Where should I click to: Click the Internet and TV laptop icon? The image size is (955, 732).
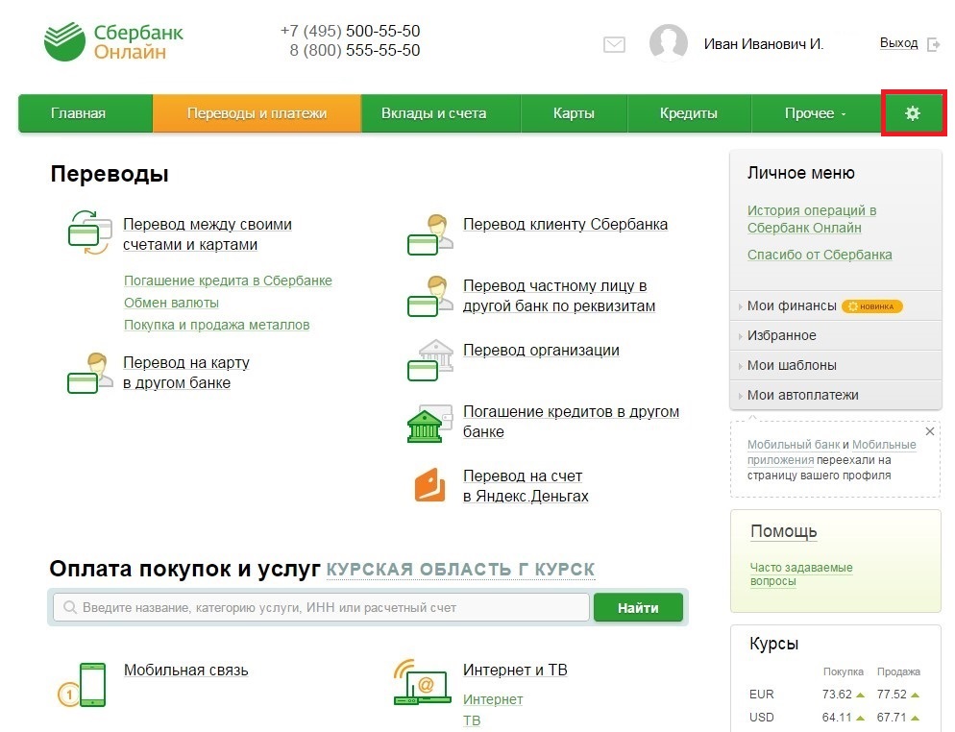tap(422, 681)
